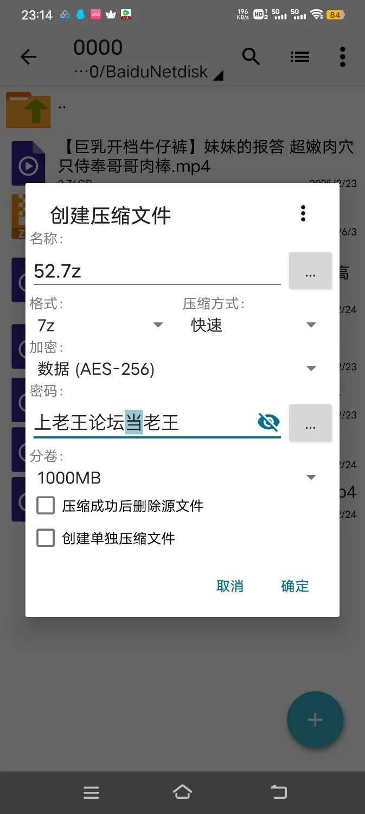Tap the Android home navigation icon
This screenshot has width=365, height=814.
click(182, 792)
